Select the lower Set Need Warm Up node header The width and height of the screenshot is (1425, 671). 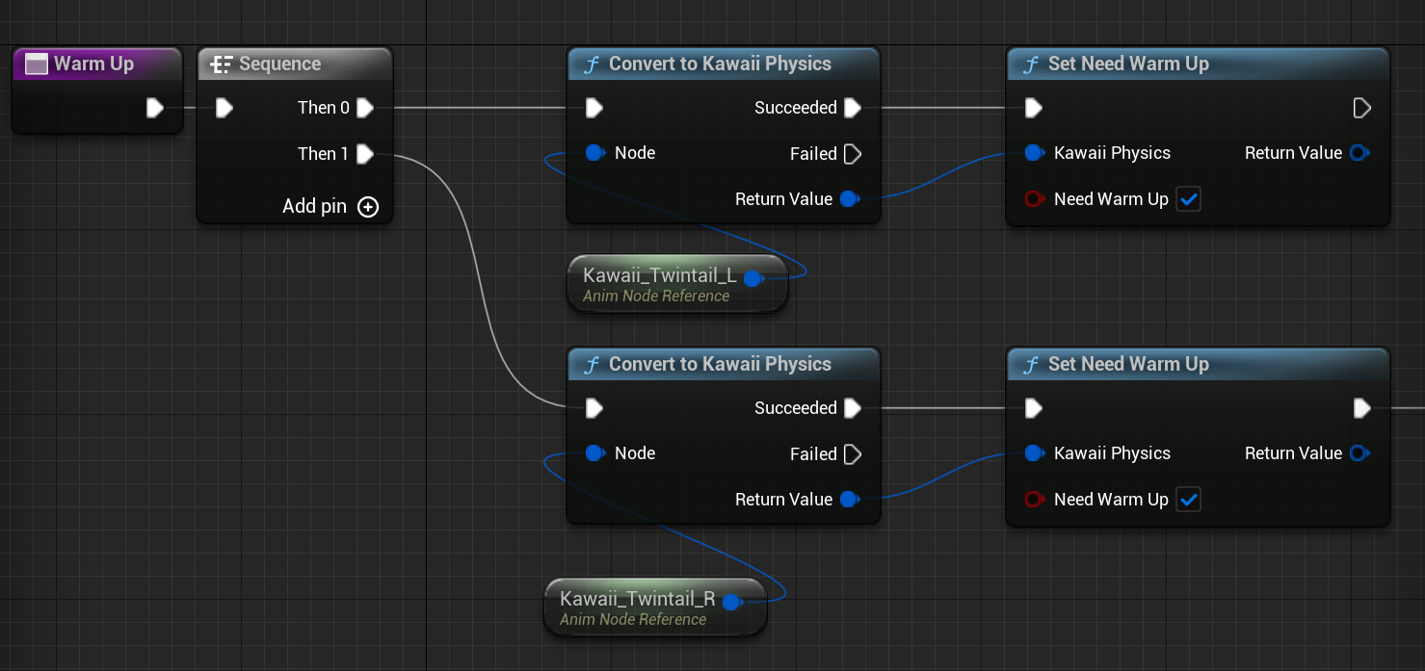click(1198, 364)
